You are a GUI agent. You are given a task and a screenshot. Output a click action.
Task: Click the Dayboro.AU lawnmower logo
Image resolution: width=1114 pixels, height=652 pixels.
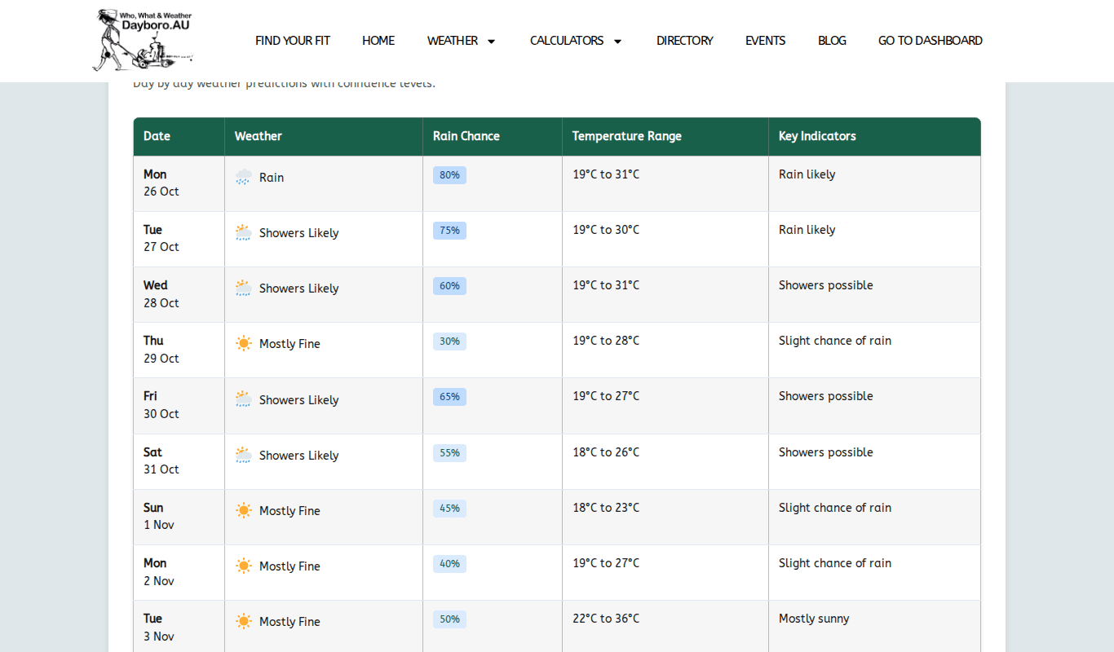click(144, 40)
